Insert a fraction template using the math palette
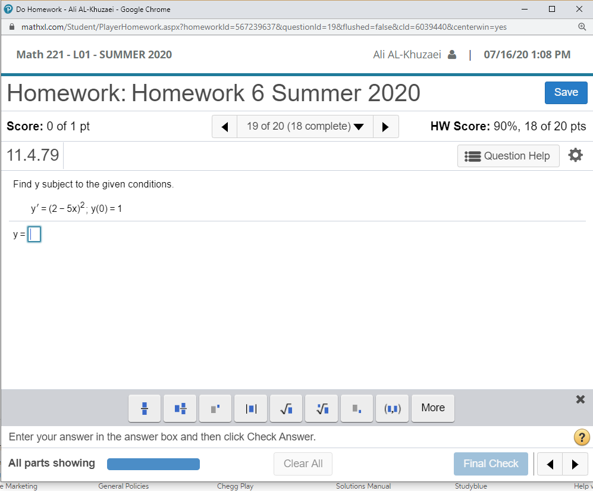 (x=144, y=408)
